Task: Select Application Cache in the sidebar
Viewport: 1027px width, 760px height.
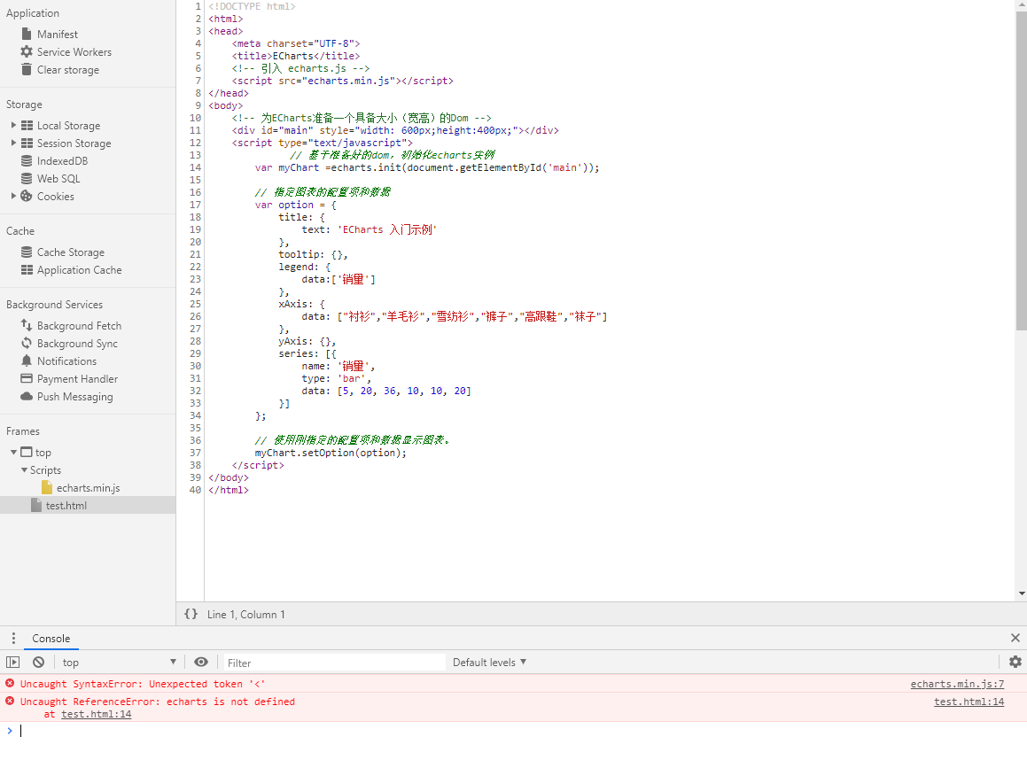Action: click(x=79, y=269)
